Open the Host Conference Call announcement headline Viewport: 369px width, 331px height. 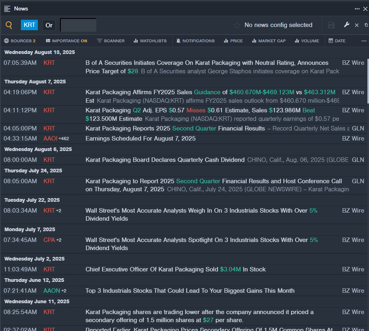[x=214, y=185]
